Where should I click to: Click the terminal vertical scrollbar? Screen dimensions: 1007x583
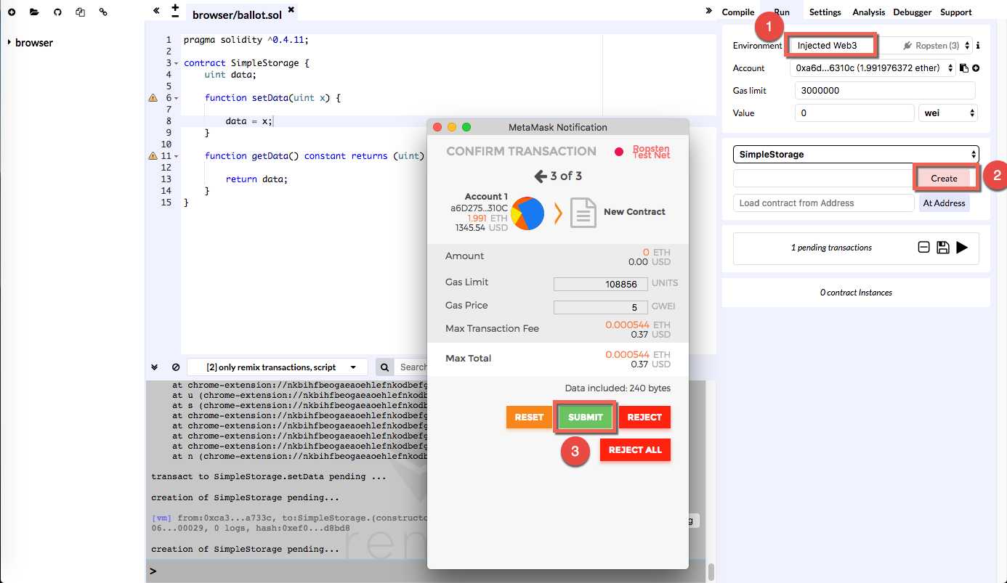711,572
